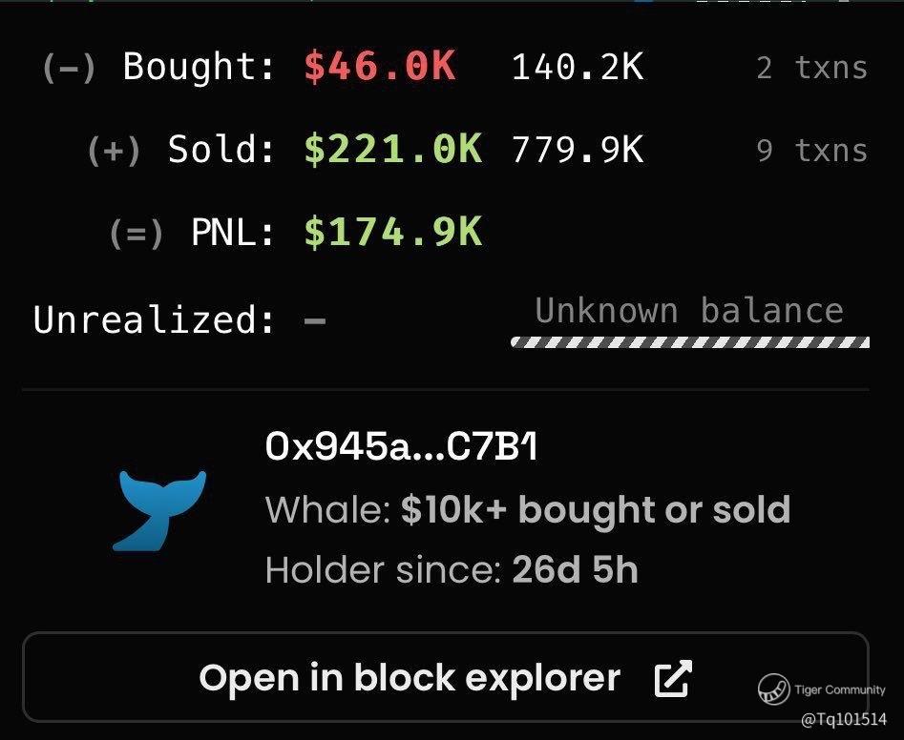Image resolution: width=904 pixels, height=740 pixels.
Task: Click the blue whale tail icon
Action: pos(158,510)
